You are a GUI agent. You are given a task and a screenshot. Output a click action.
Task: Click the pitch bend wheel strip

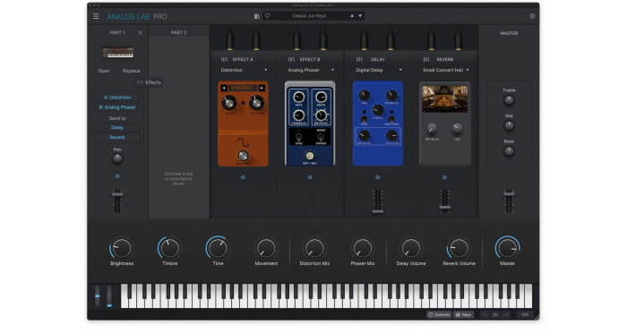[x=97, y=296]
